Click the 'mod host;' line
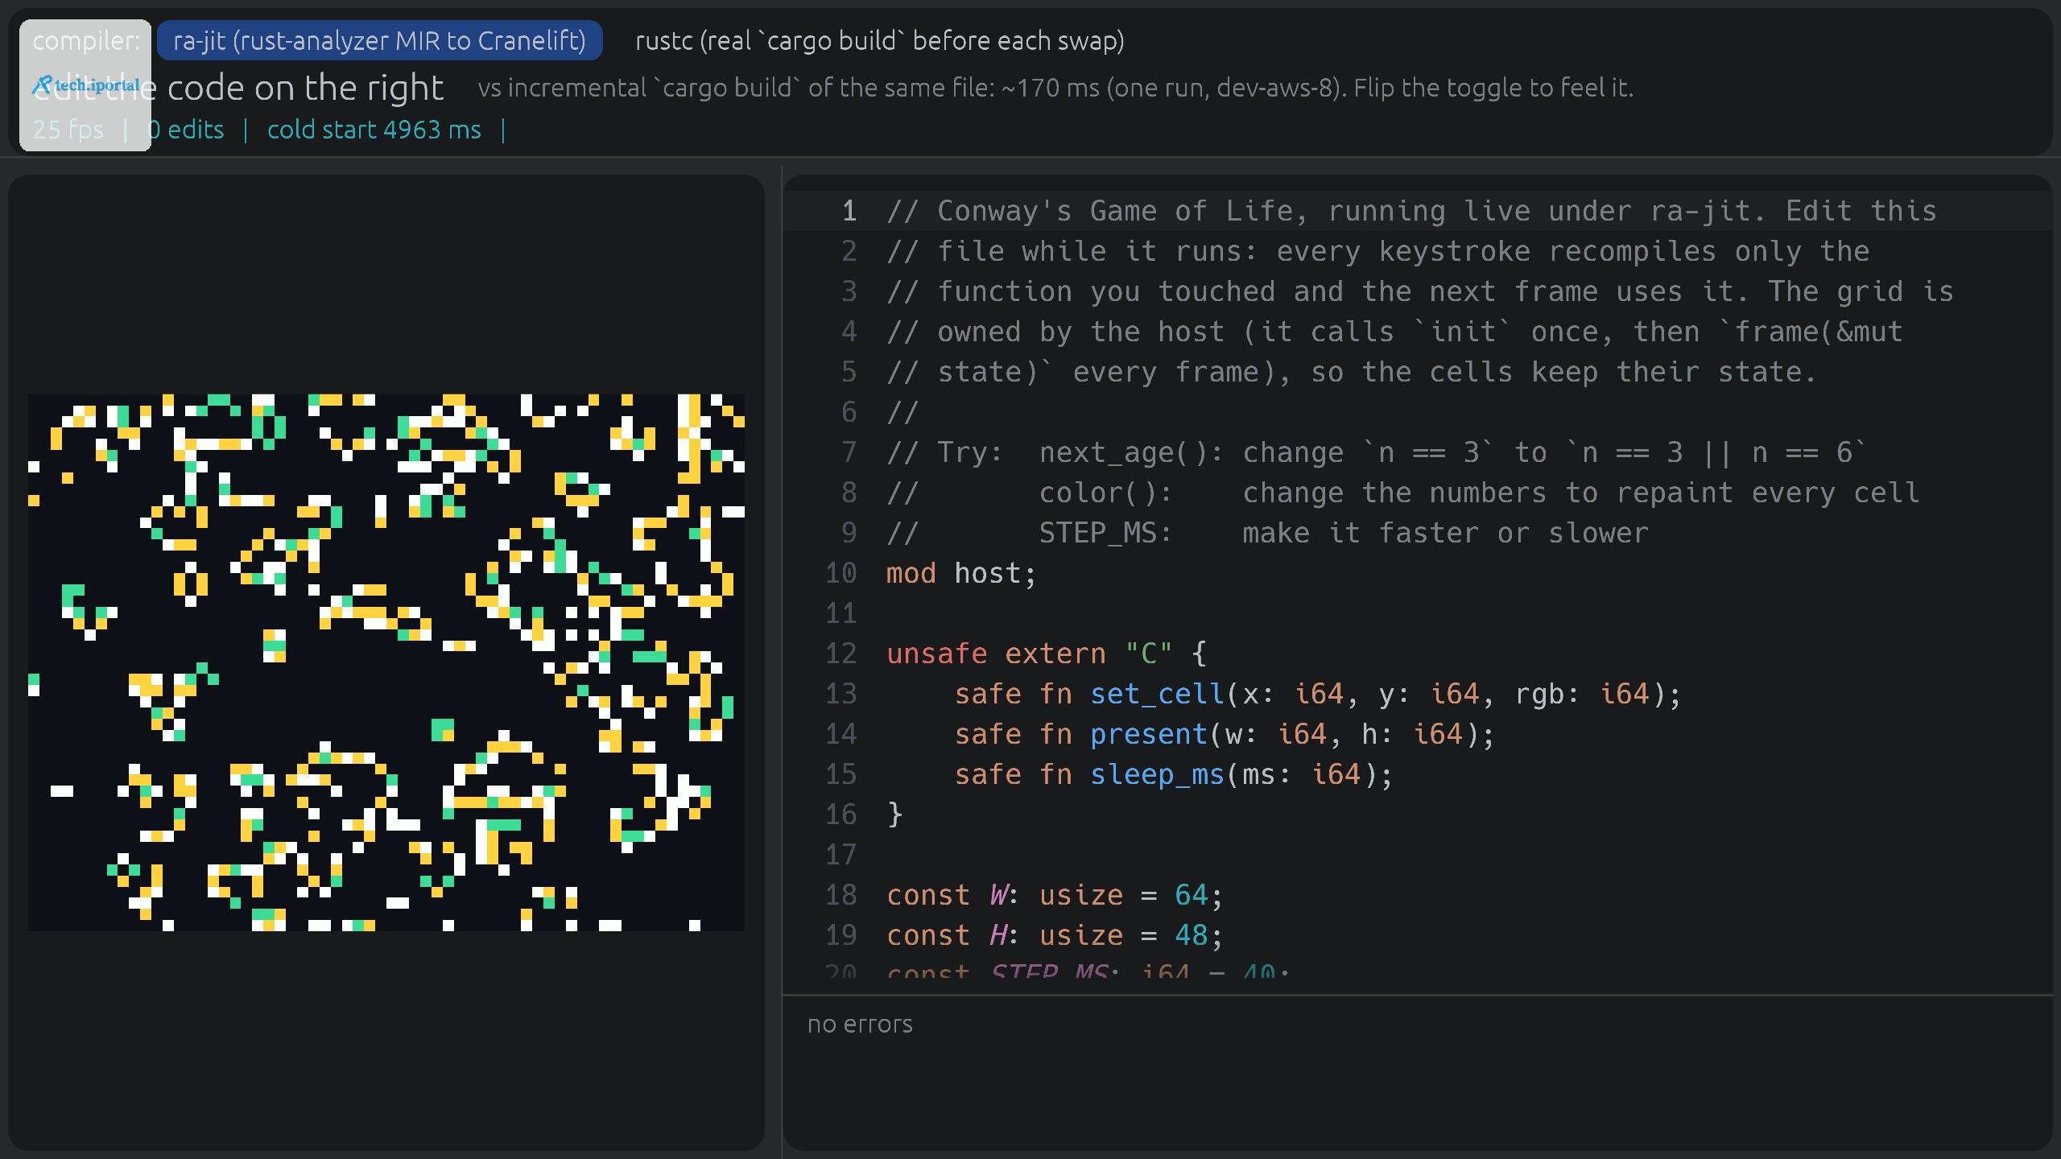This screenshot has height=1159, width=2061. [x=961, y=573]
